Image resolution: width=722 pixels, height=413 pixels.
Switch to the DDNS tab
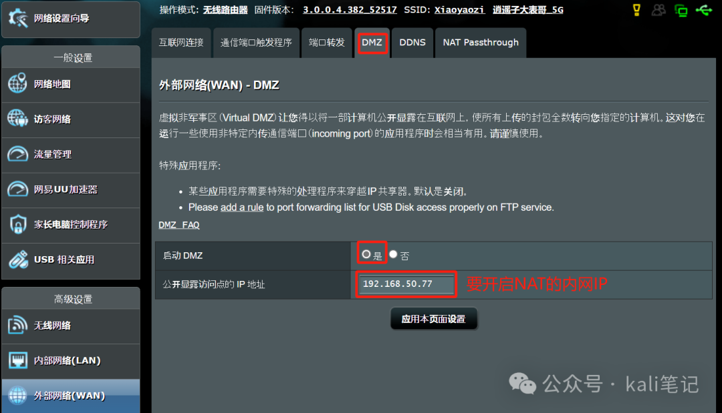(x=412, y=42)
